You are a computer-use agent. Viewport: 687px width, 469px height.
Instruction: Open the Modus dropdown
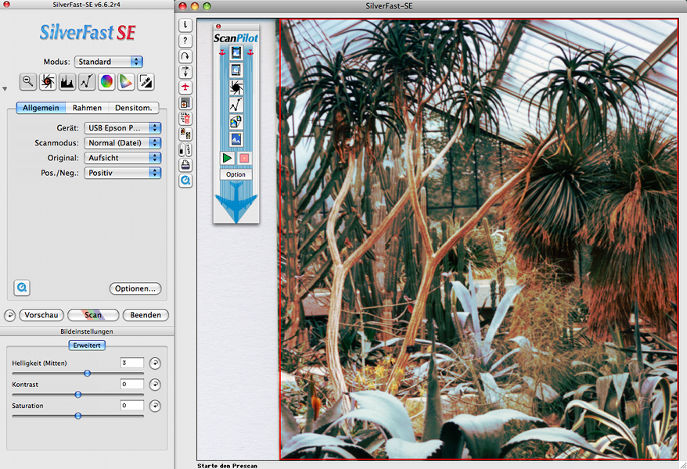click(x=109, y=62)
